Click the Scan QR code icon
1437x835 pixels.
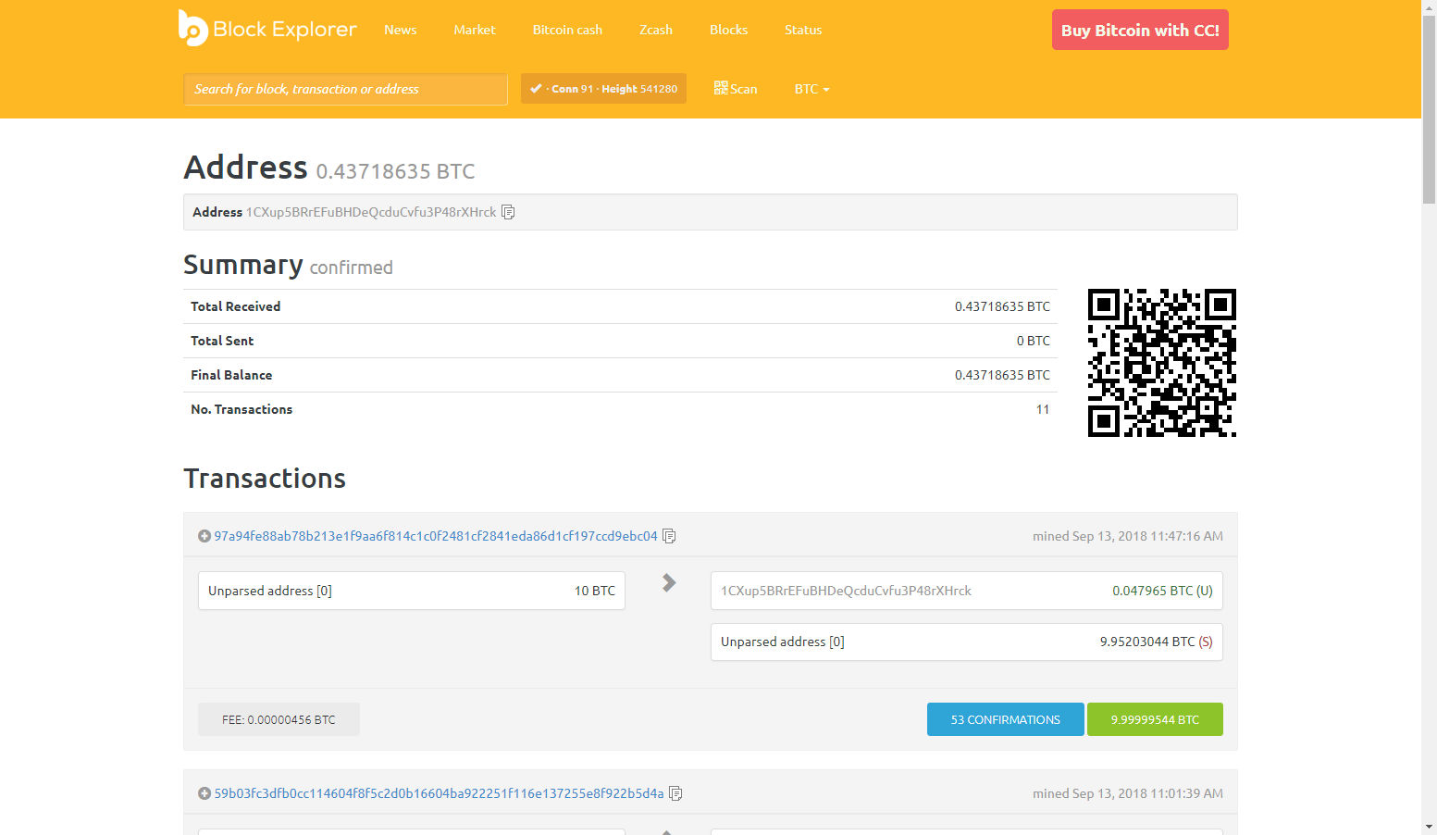(721, 88)
